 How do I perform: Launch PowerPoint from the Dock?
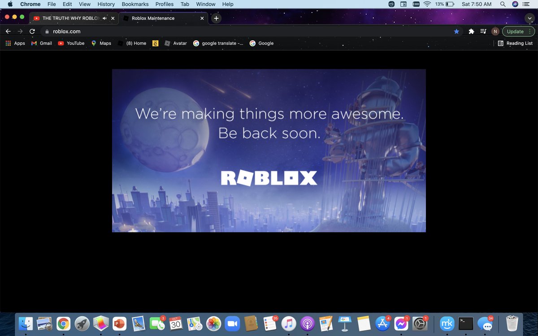tap(119, 323)
